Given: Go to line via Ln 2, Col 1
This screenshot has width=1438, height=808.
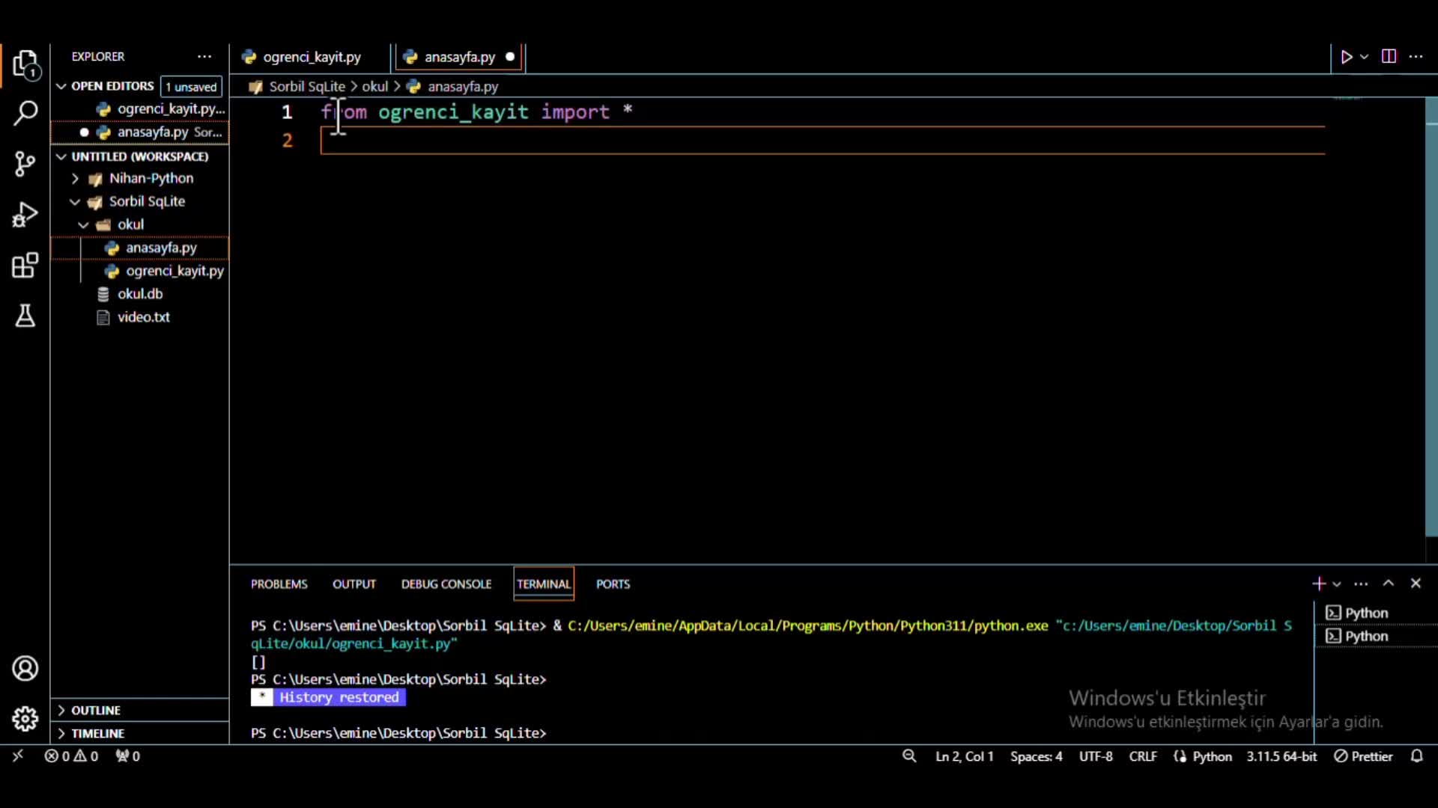Looking at the screenshot, I should click(x=965, y=756).
